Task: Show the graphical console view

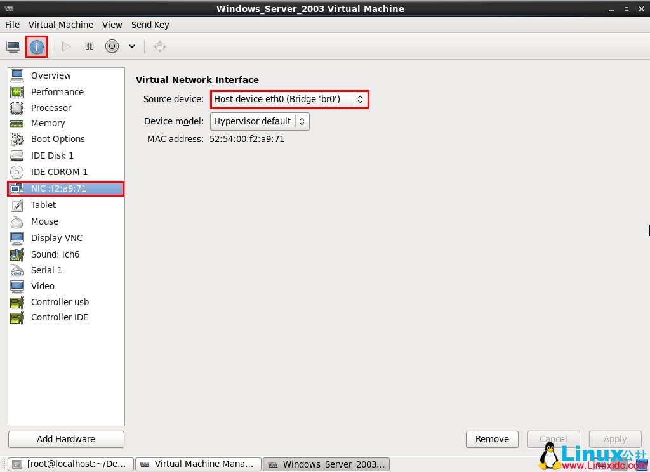Action: [13, 46]
